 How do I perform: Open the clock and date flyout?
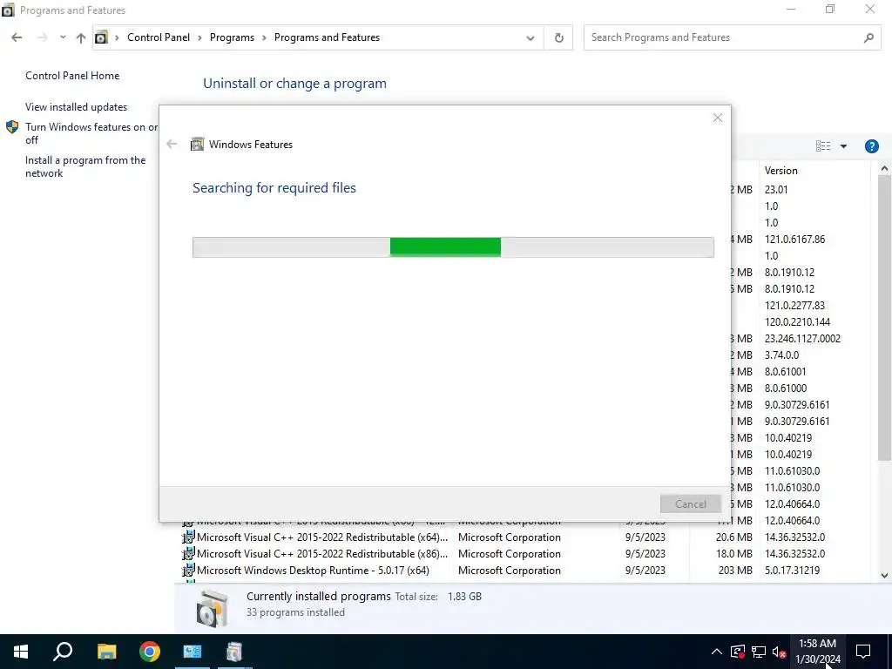tap(817, 652)
